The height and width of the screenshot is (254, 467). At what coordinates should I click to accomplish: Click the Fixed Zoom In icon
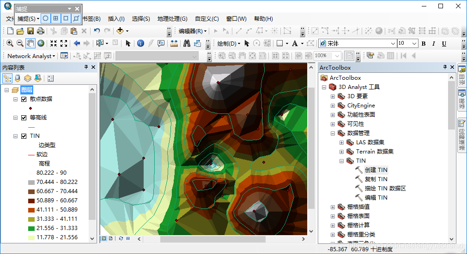[53, 43]
